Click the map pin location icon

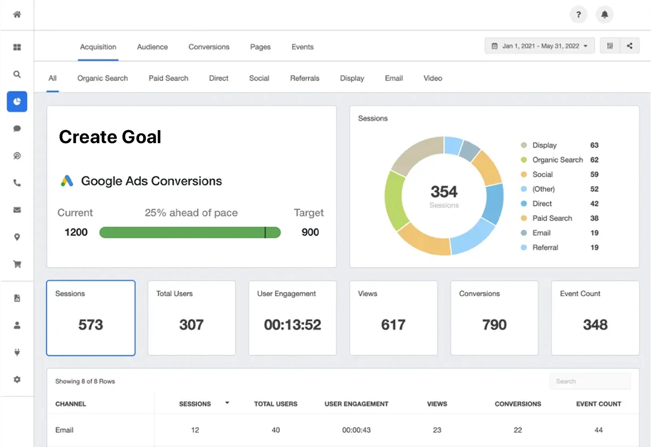[x=17, y=237]
